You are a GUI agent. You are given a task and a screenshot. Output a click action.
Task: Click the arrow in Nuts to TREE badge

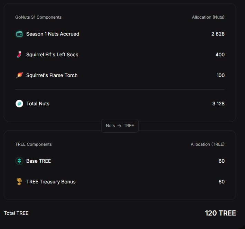coord(119,126)
